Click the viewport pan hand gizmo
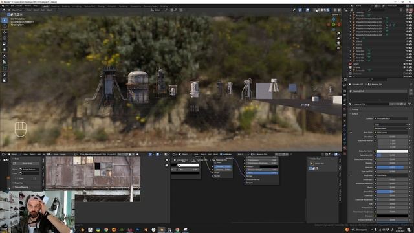Viewport: 414px width, 233px height. [338, 38]
